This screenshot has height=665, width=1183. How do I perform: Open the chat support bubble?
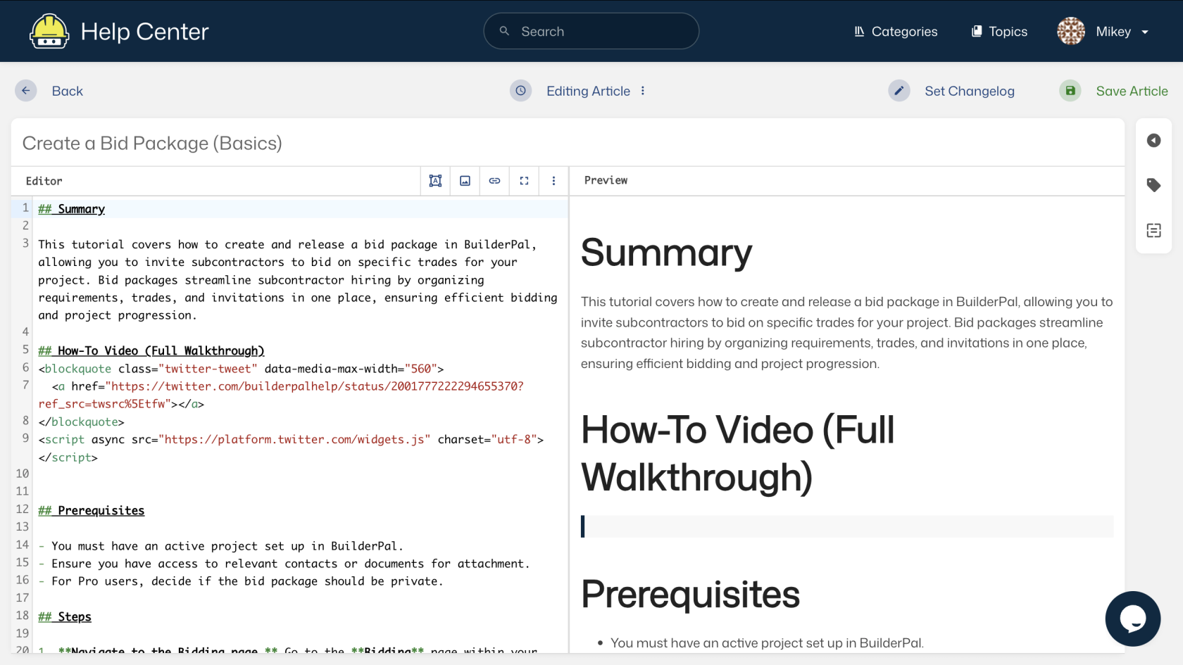click(1132, 619)
